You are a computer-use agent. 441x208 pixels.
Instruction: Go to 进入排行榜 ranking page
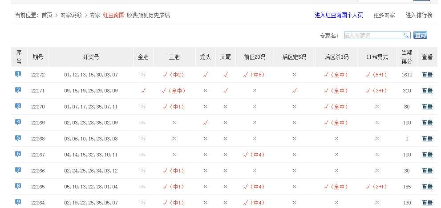click(x=419, y=15)
